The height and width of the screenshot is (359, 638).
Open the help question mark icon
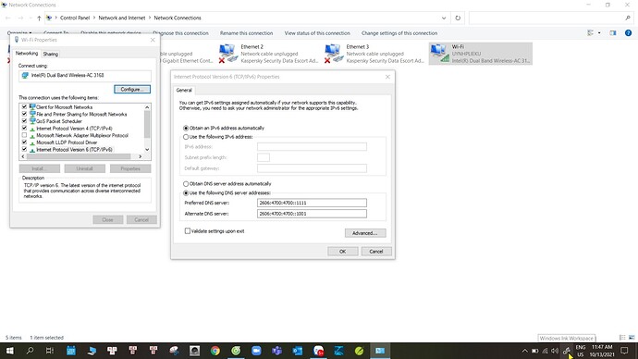(628, 33)
